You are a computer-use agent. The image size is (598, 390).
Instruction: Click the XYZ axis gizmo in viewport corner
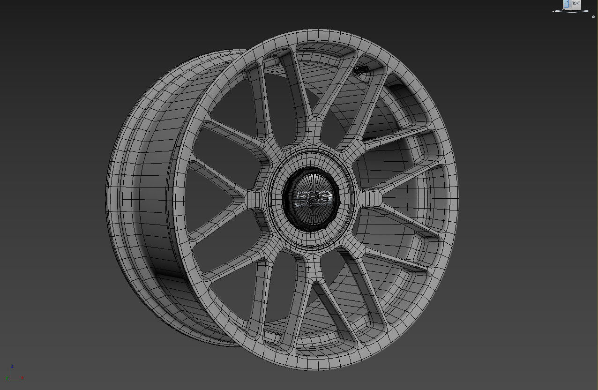point(14,373)
